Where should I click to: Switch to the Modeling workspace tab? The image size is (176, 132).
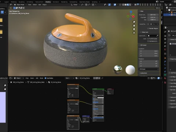click(14, 2)
